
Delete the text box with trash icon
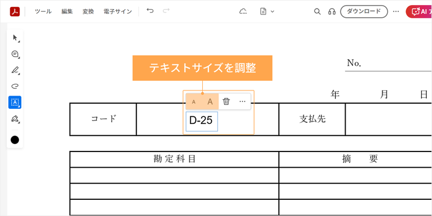pyautogui.click(x=226, y=101)
